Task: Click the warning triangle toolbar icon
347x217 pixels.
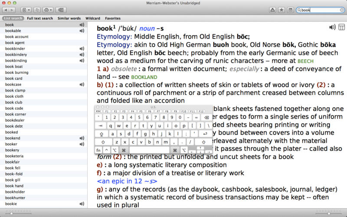Action: [272, 10]
